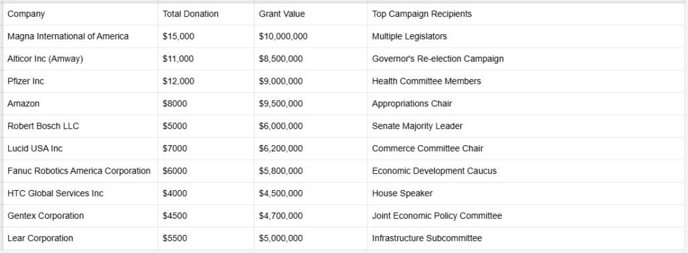This screenshot has height=253, width=688.
Task: Click the Robert Bosch LLC cell
Action: 81,126
